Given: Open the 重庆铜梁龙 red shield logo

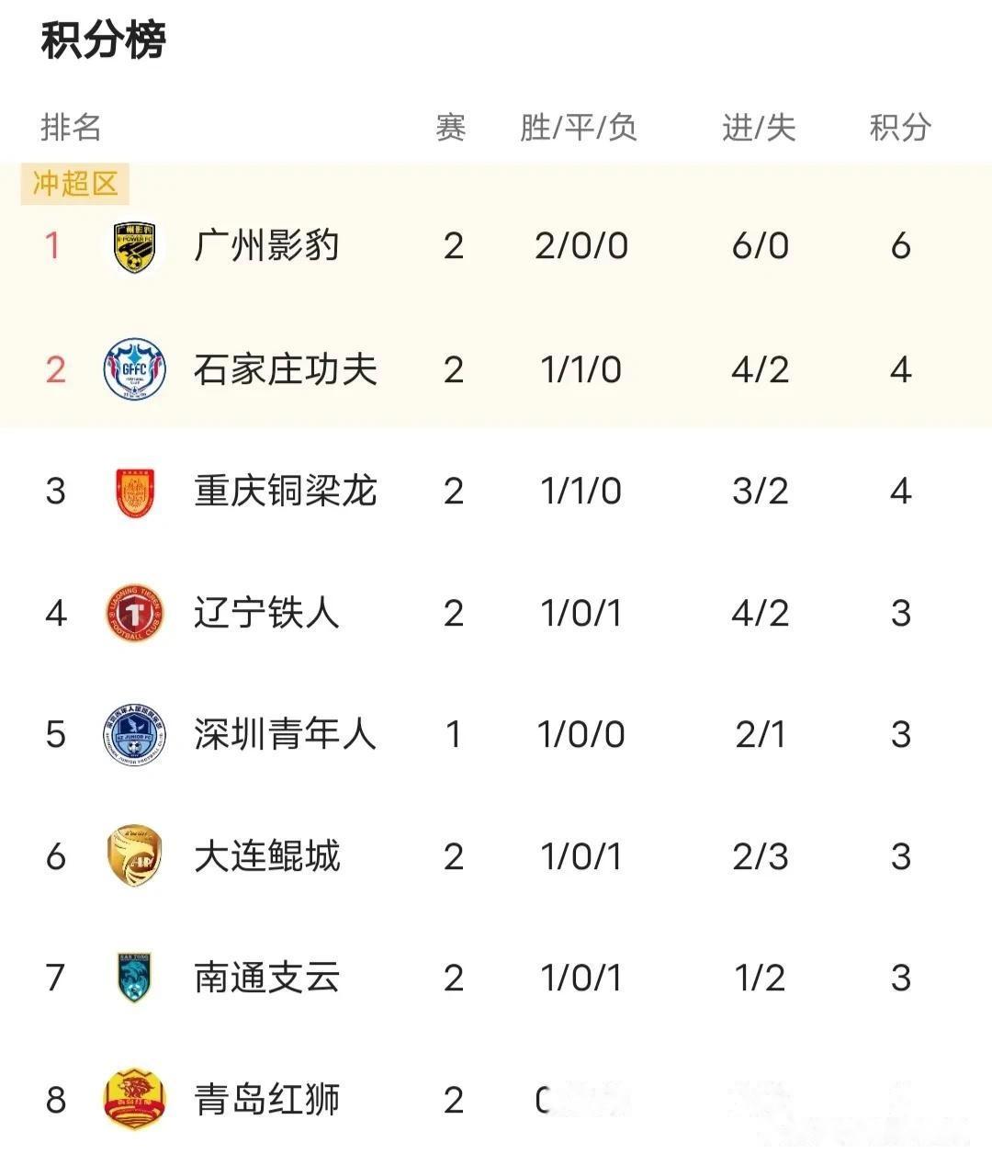Looking at the screenshot, I should coord(134,492).
